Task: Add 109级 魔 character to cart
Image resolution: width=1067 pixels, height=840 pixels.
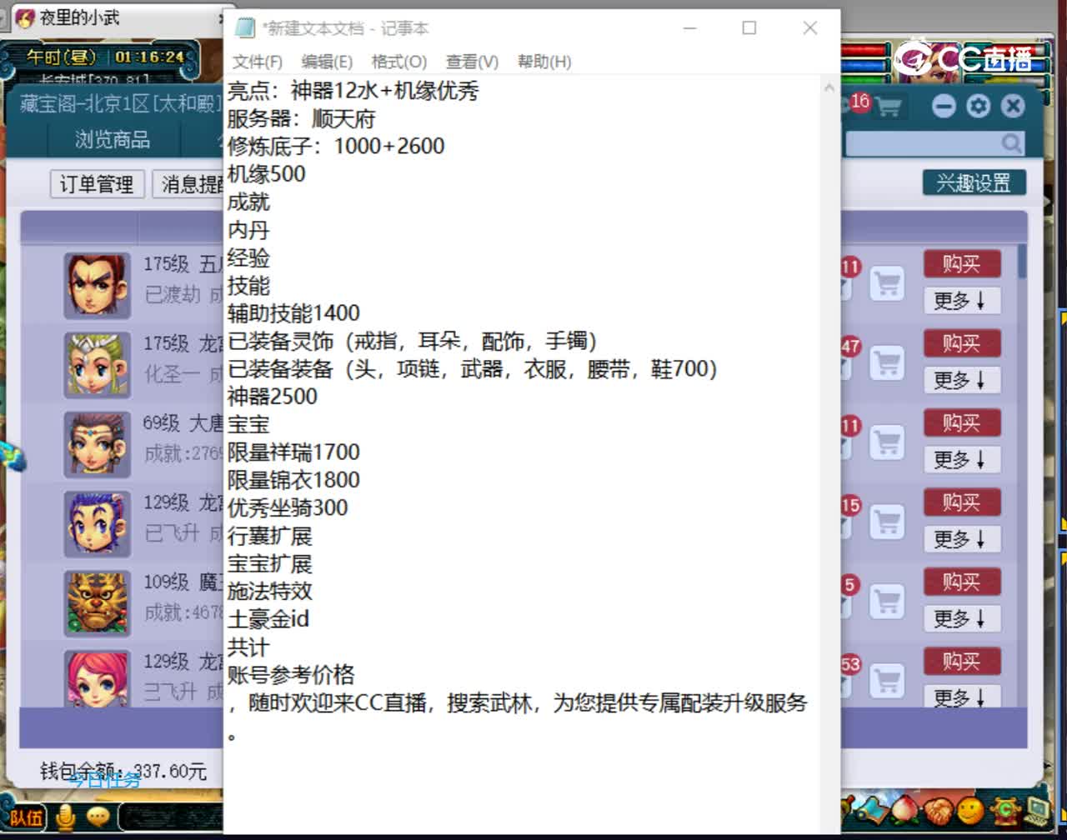Action: tap(887, 602)
